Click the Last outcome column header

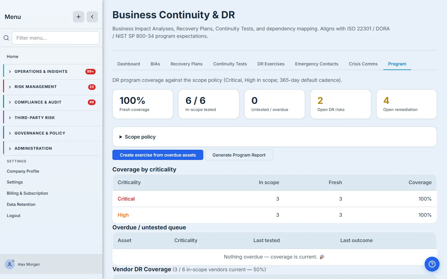pos(356,240)
